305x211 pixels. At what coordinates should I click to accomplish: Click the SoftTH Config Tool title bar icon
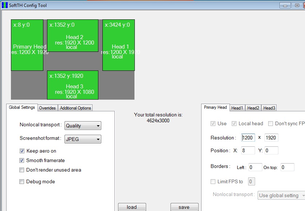[4, 5]
